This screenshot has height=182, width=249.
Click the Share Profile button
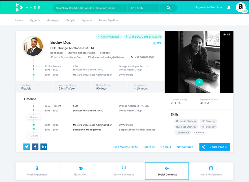click(215, 147)
